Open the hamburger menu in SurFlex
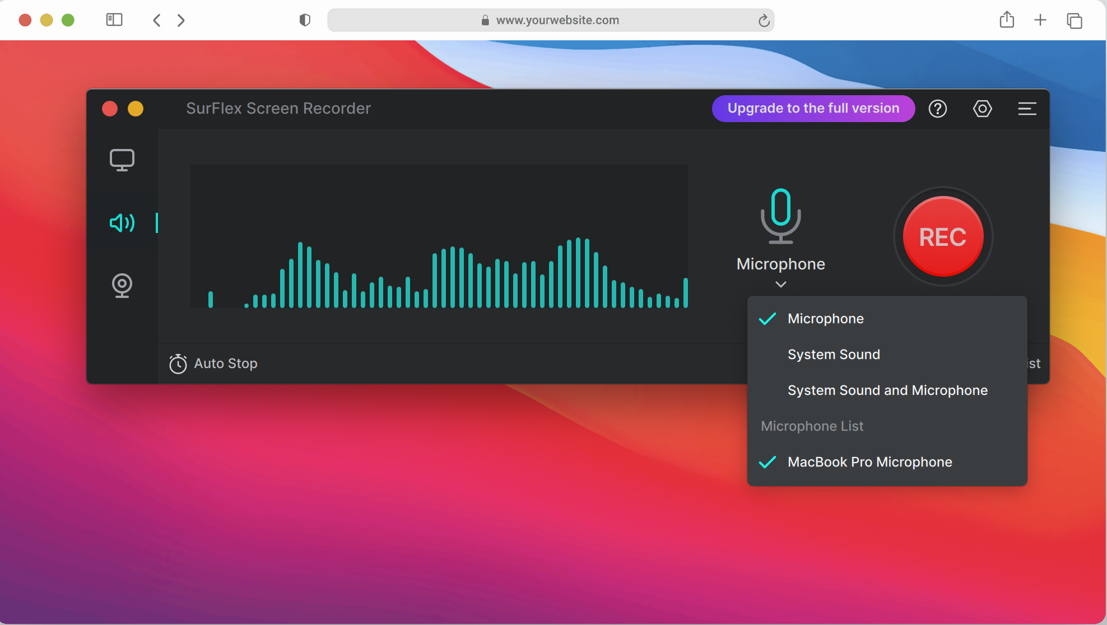The height and width of the screenshot is (625, 1107). 1027,109
